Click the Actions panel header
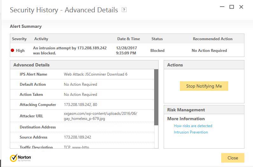 204,65
